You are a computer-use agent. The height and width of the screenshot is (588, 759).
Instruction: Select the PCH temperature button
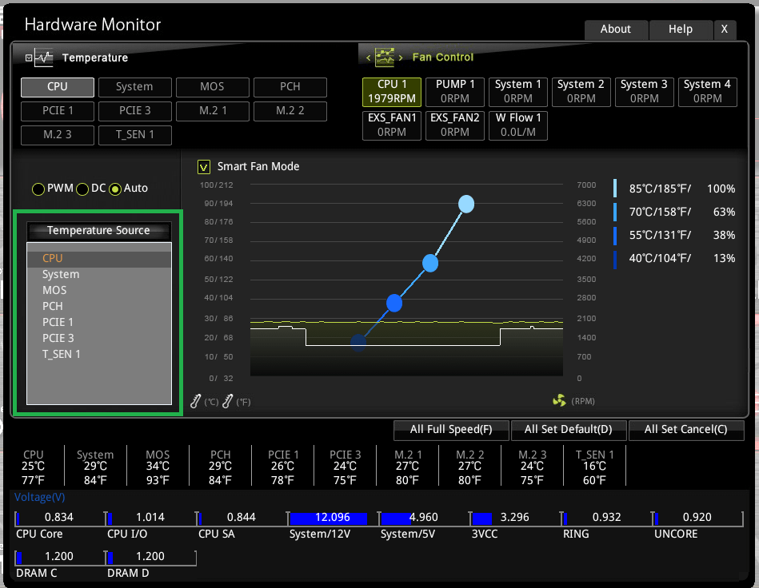coord(290,87)
